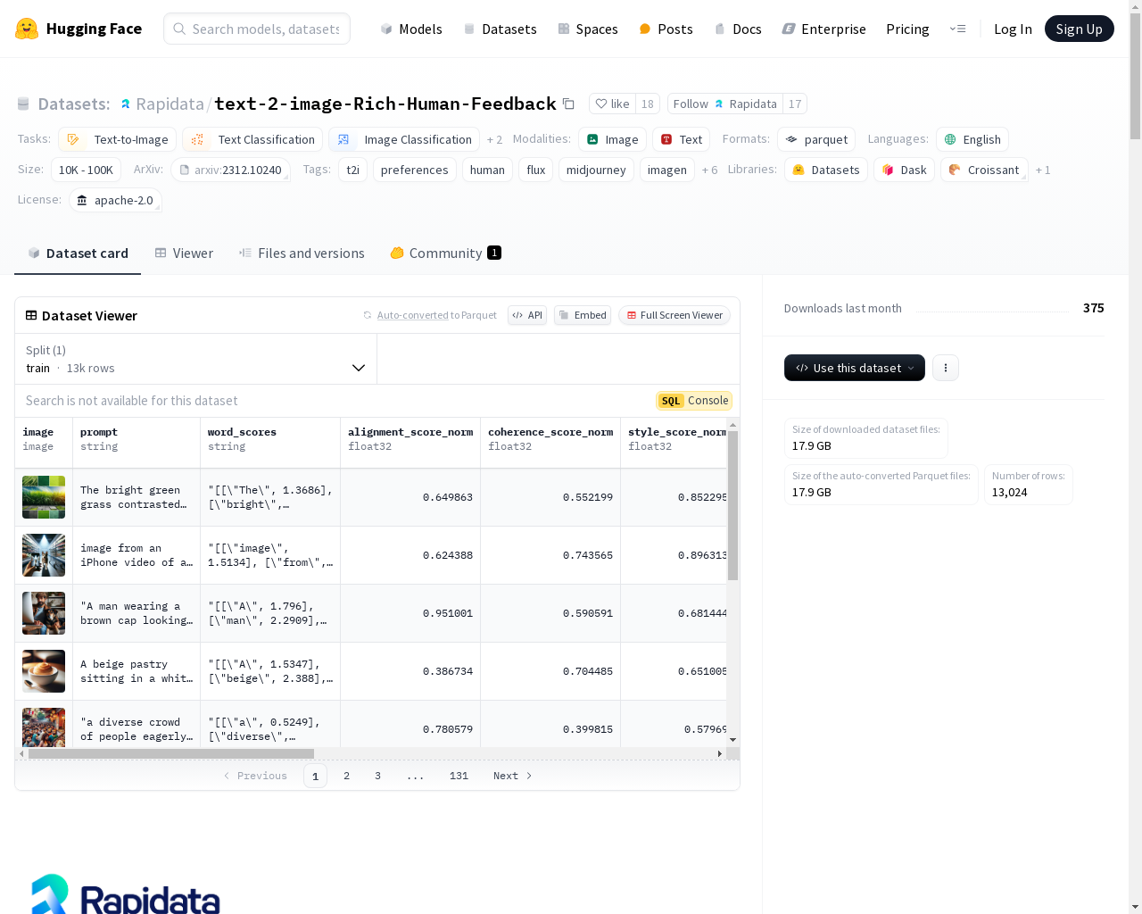Viewport: 1142px width, 914px height.
Task: Open the arxiv:2312.10240 tag
Action: click(x=230, y=170)
